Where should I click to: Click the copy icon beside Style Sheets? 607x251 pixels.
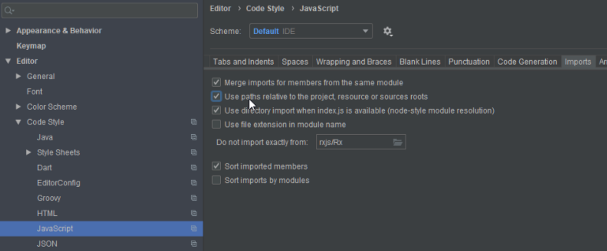click(x=194, y=152)
